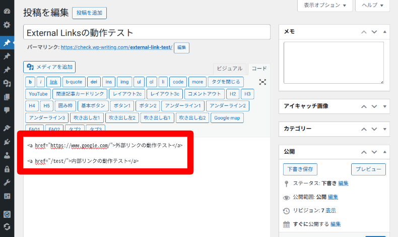Viewport: 398px width, 237px height.
Task: Insert italic tag with i button
Action: [x=41, y=82]
